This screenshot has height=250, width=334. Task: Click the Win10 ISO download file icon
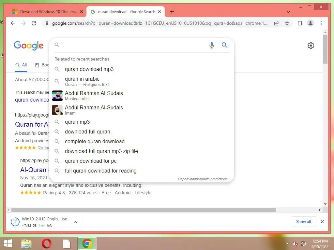click(15, 222)
